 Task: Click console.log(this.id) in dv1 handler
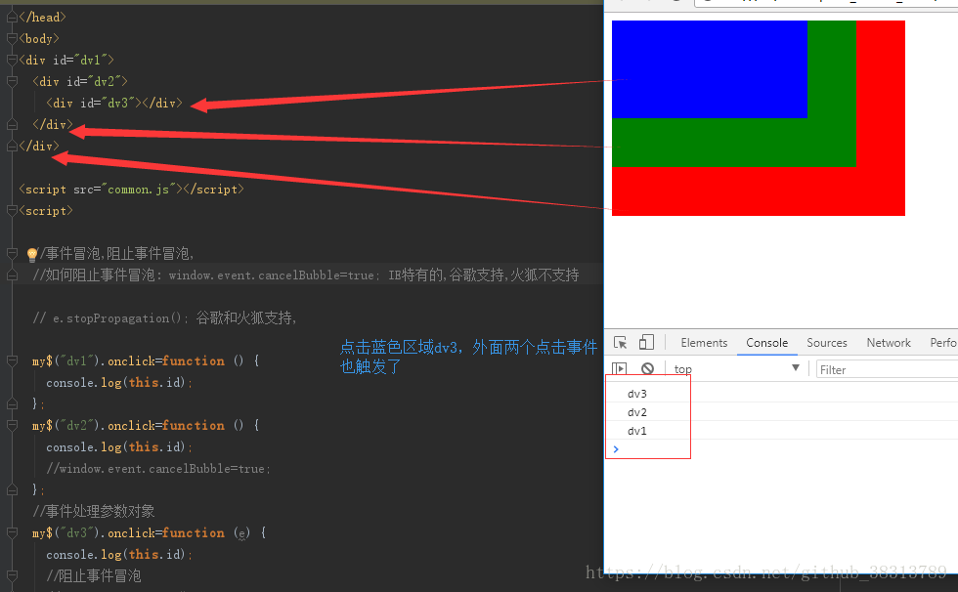pos(119,383)
